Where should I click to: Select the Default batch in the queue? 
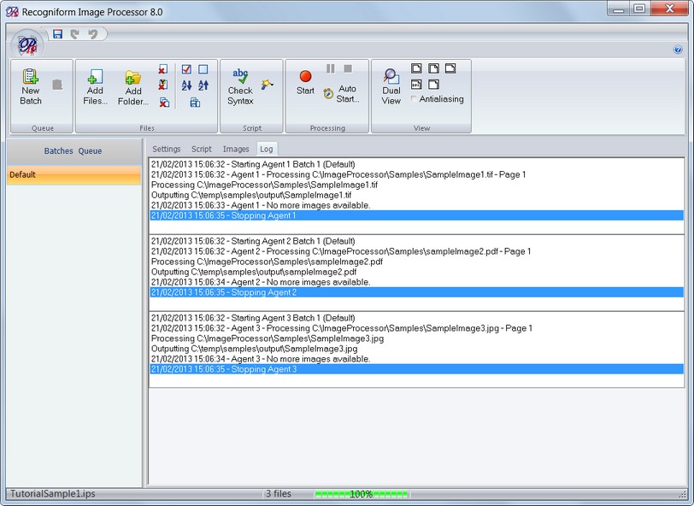click(x=74, y=174)
